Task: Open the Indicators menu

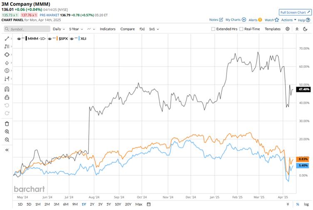Action: point(107,29)
